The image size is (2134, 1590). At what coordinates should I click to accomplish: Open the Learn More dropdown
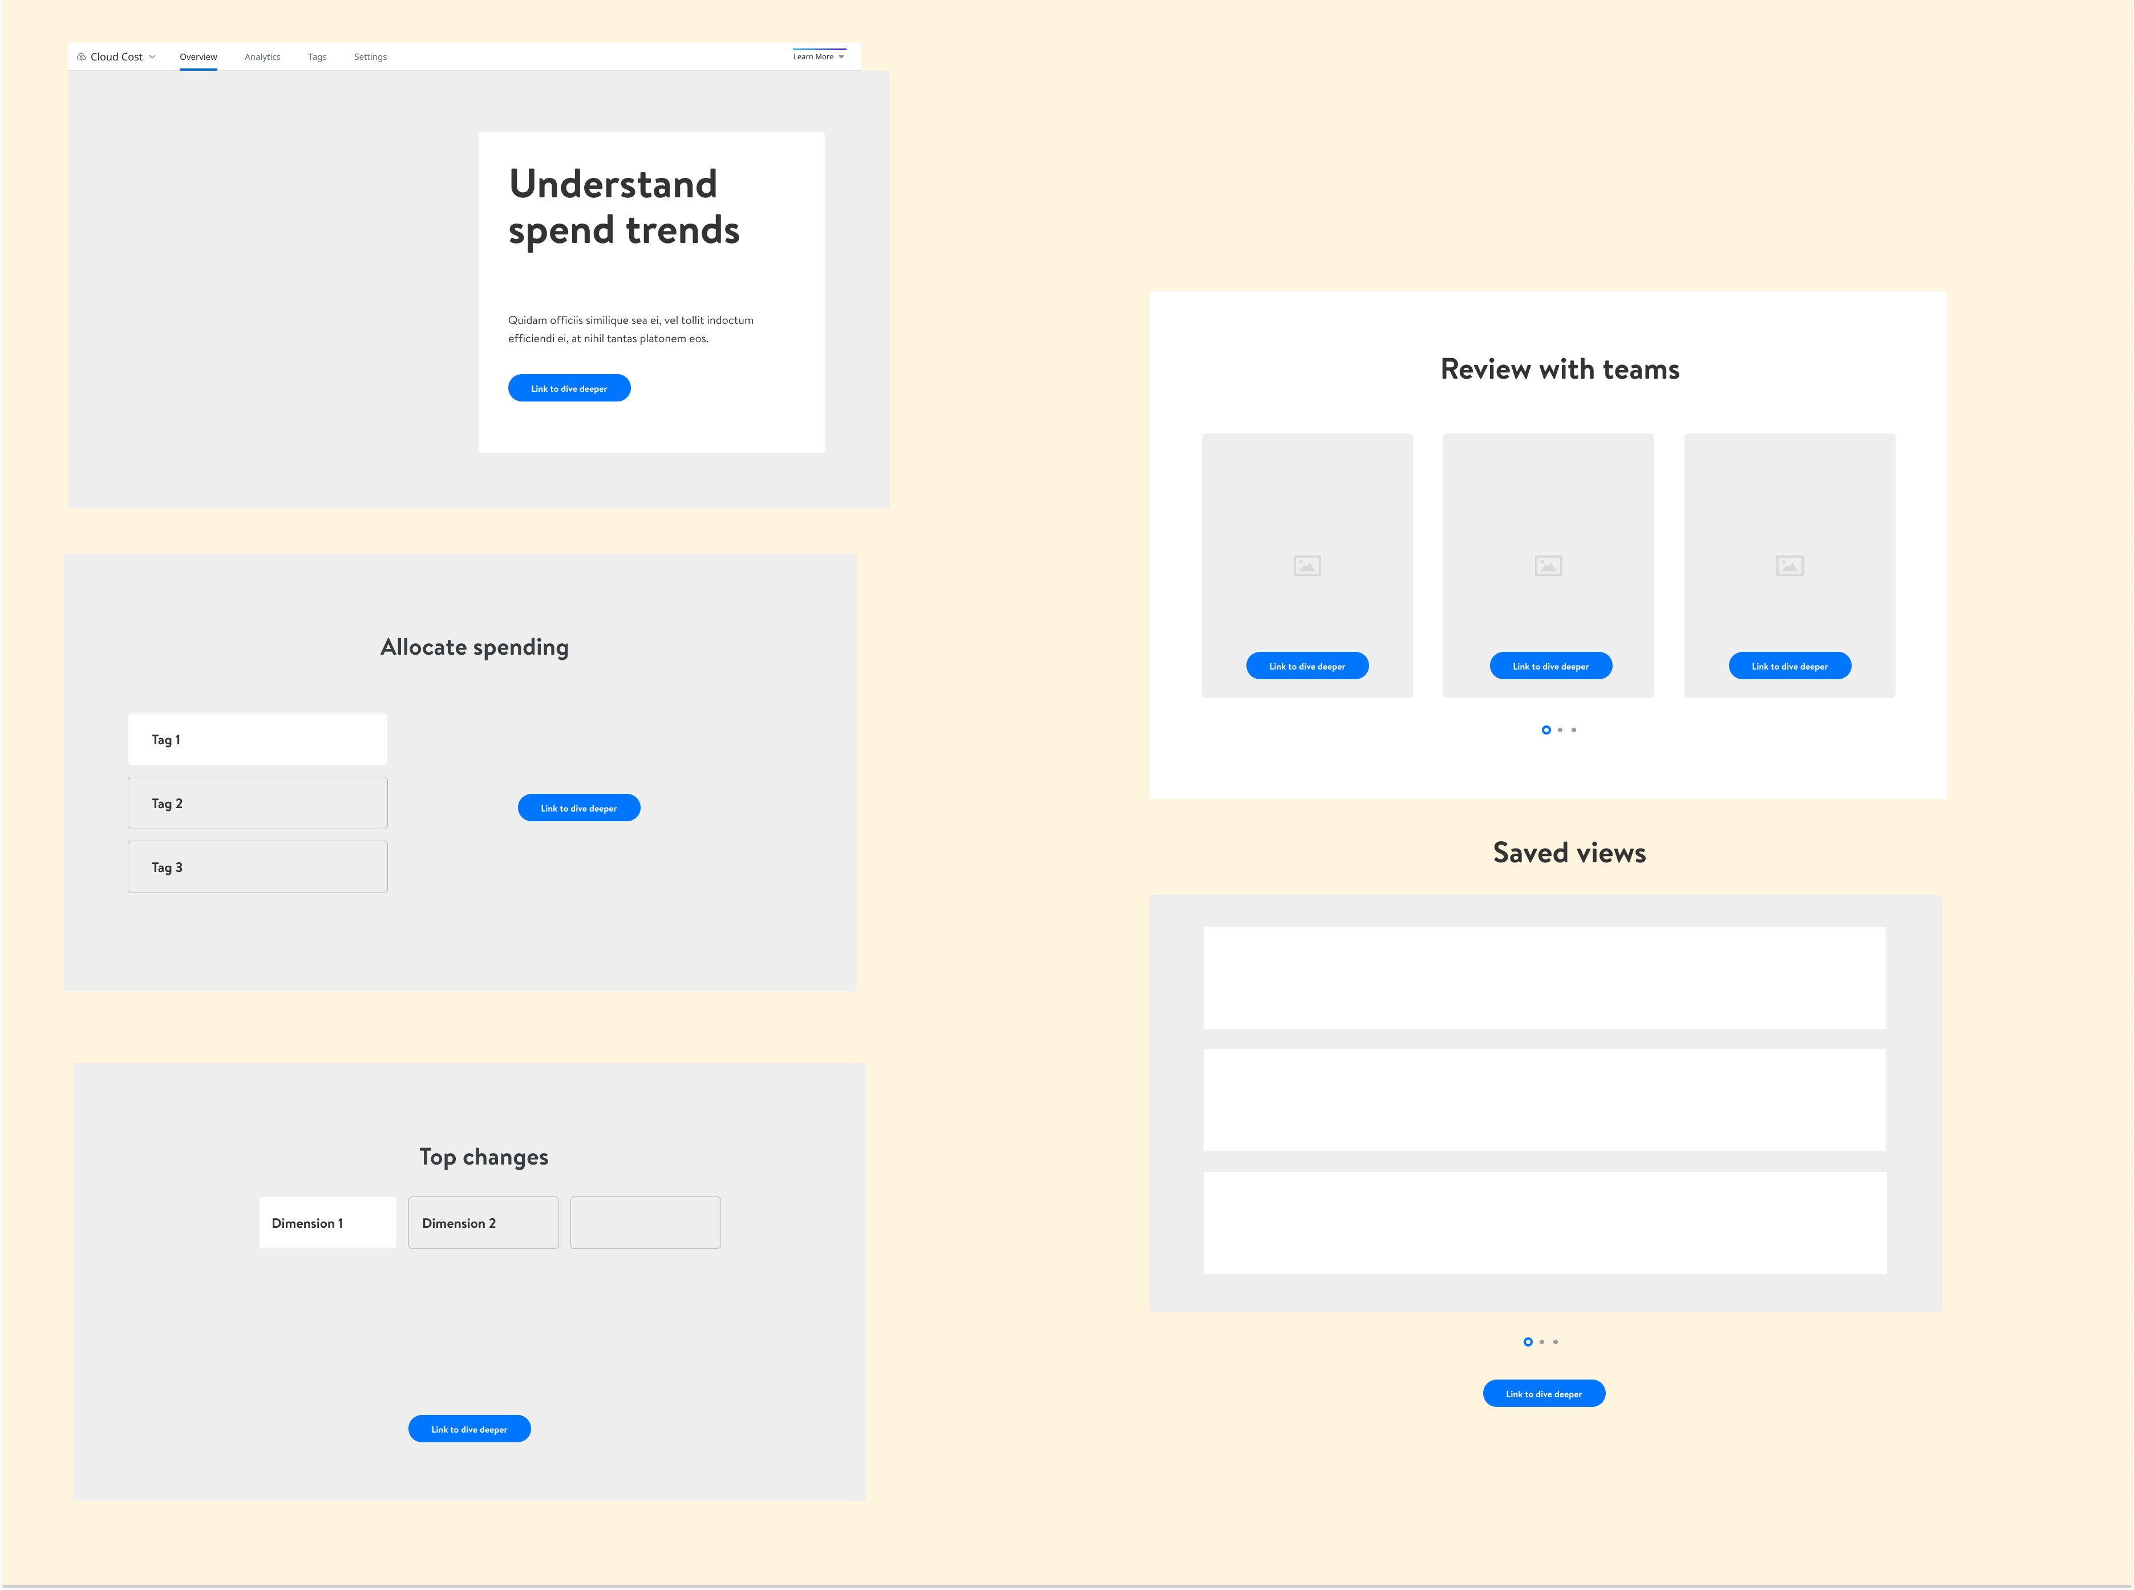pos(818,57)
